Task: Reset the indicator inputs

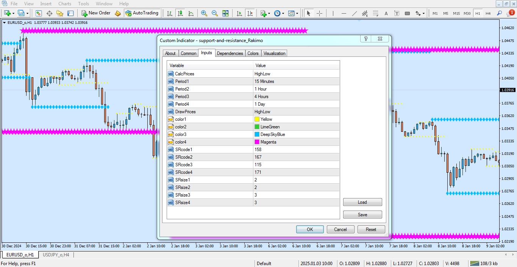Action: (371, 229)
